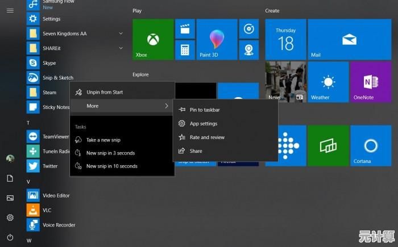Open Skype from the app list
Image resolution: width=398 pixels, height=247 pixels.
pyautogui.click(x=49, y=63)
